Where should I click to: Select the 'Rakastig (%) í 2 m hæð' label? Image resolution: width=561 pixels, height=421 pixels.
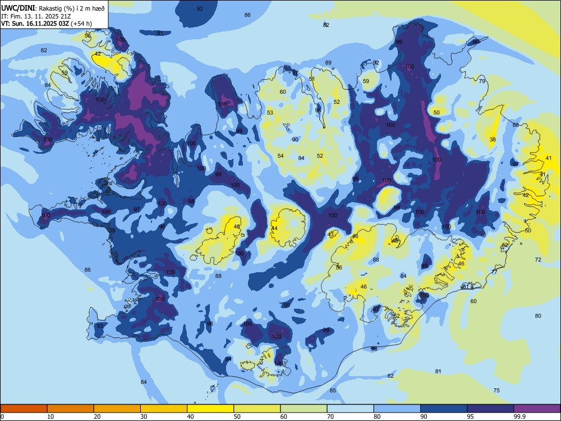pyautogui.click(x=72, y=8)
